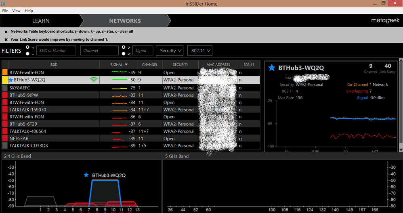Click the Channel filter field

pyautogui.click(x=99, y=50)
